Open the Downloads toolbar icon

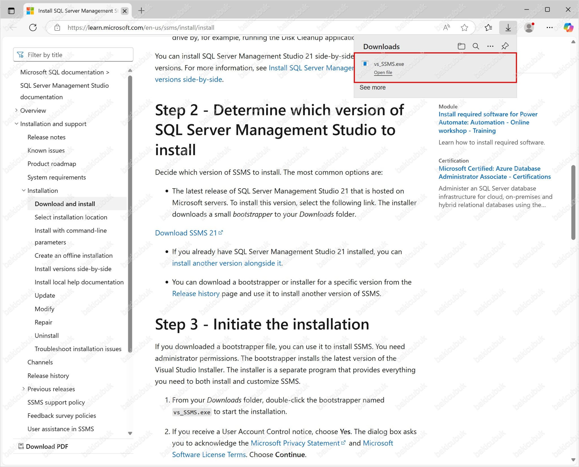(x=508, y=27)
